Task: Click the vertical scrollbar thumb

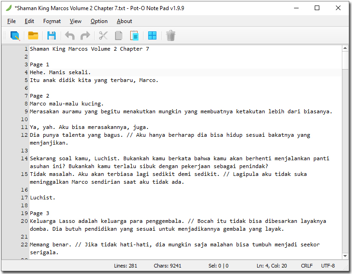Action: [x=345, y=60]
